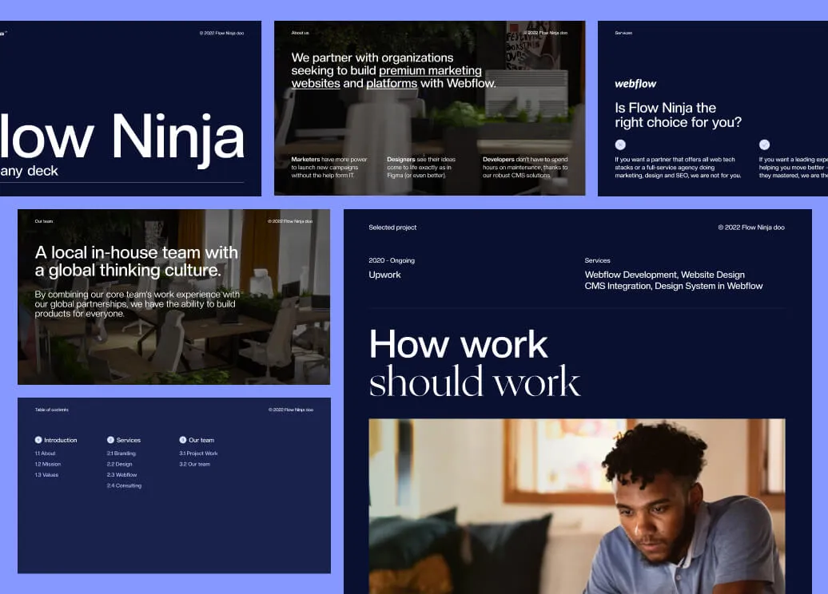Click the "3" badge beside Our team
The height and width of the screenshot is (594, 828).
182,440
